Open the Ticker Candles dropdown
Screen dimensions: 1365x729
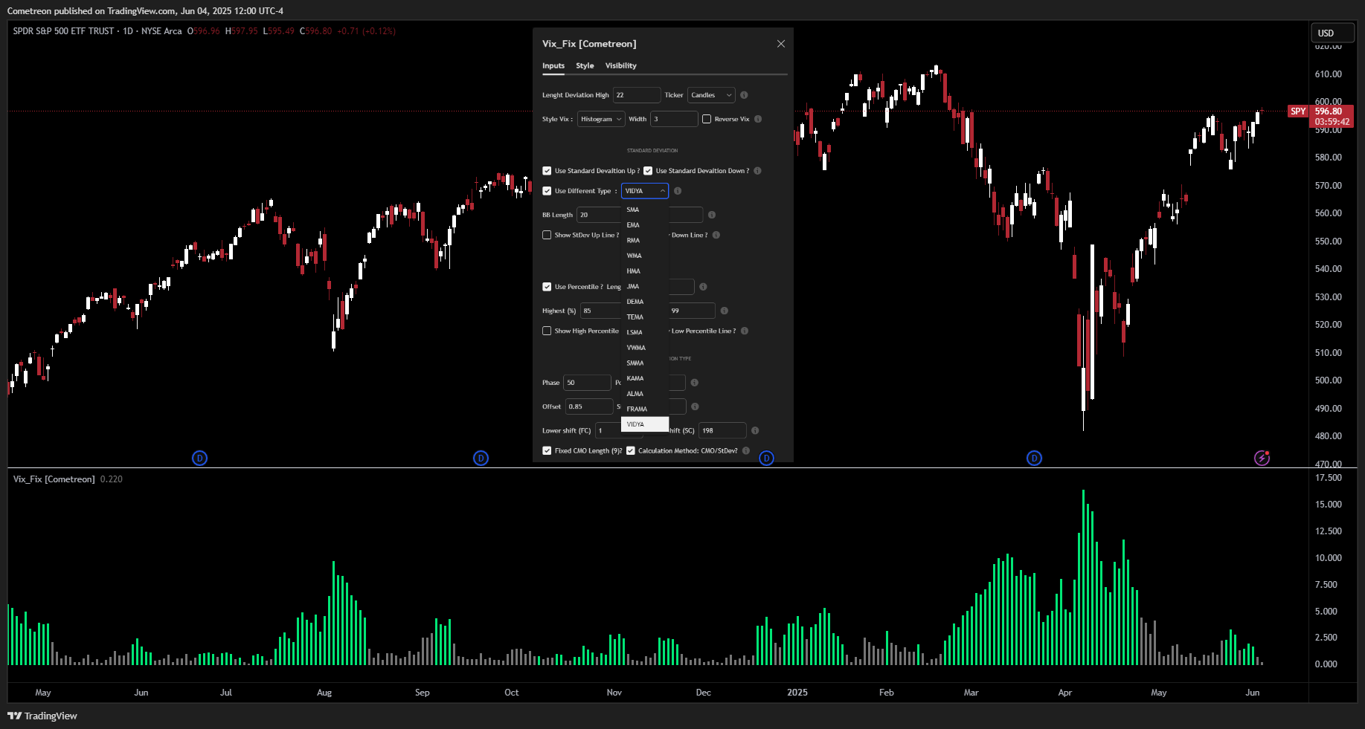tap(711, 95)
